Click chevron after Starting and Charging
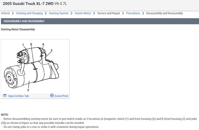Viewport: 199px width, 130px height. 46,13
